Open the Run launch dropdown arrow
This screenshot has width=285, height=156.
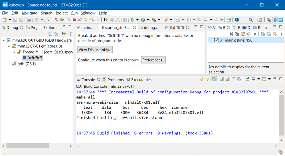pyautogui.click(x=148, y=20)
